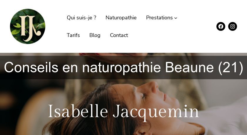This screenshot has width=247, height=135.
Task: Click the word Jacquemin in hero title
Action: point(156,112)
